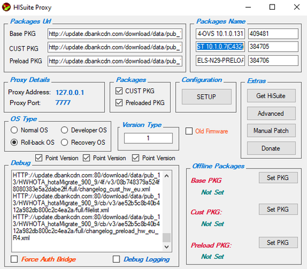Click the Proxy Address value 127.0.0.1

pyautogui.click(x=70, y=92)
